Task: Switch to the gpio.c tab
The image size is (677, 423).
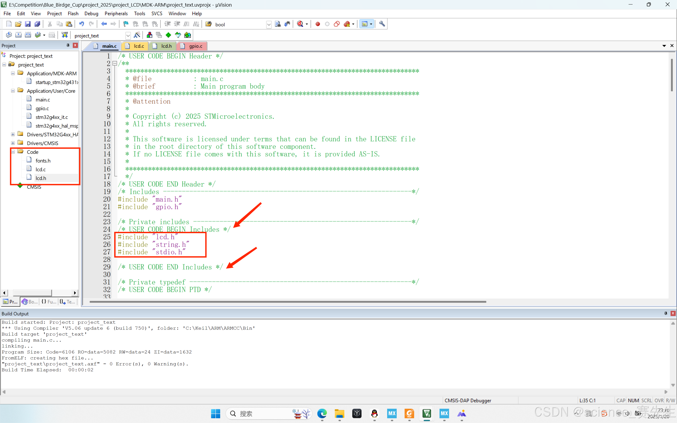Action: (x=195, y=46)
